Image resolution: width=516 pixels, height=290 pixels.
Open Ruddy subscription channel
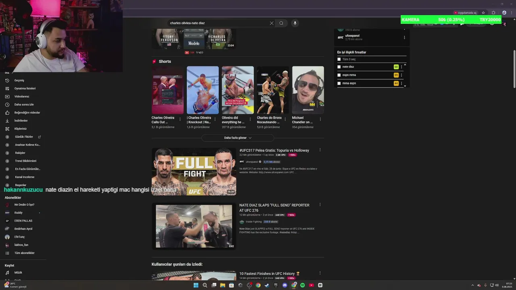[19, 213]
